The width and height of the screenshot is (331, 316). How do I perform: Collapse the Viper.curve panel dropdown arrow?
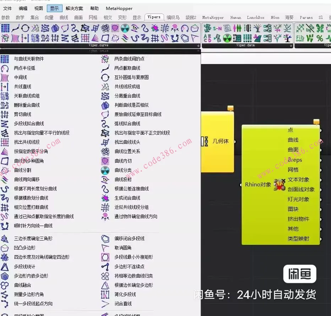(x=199, y=46)
